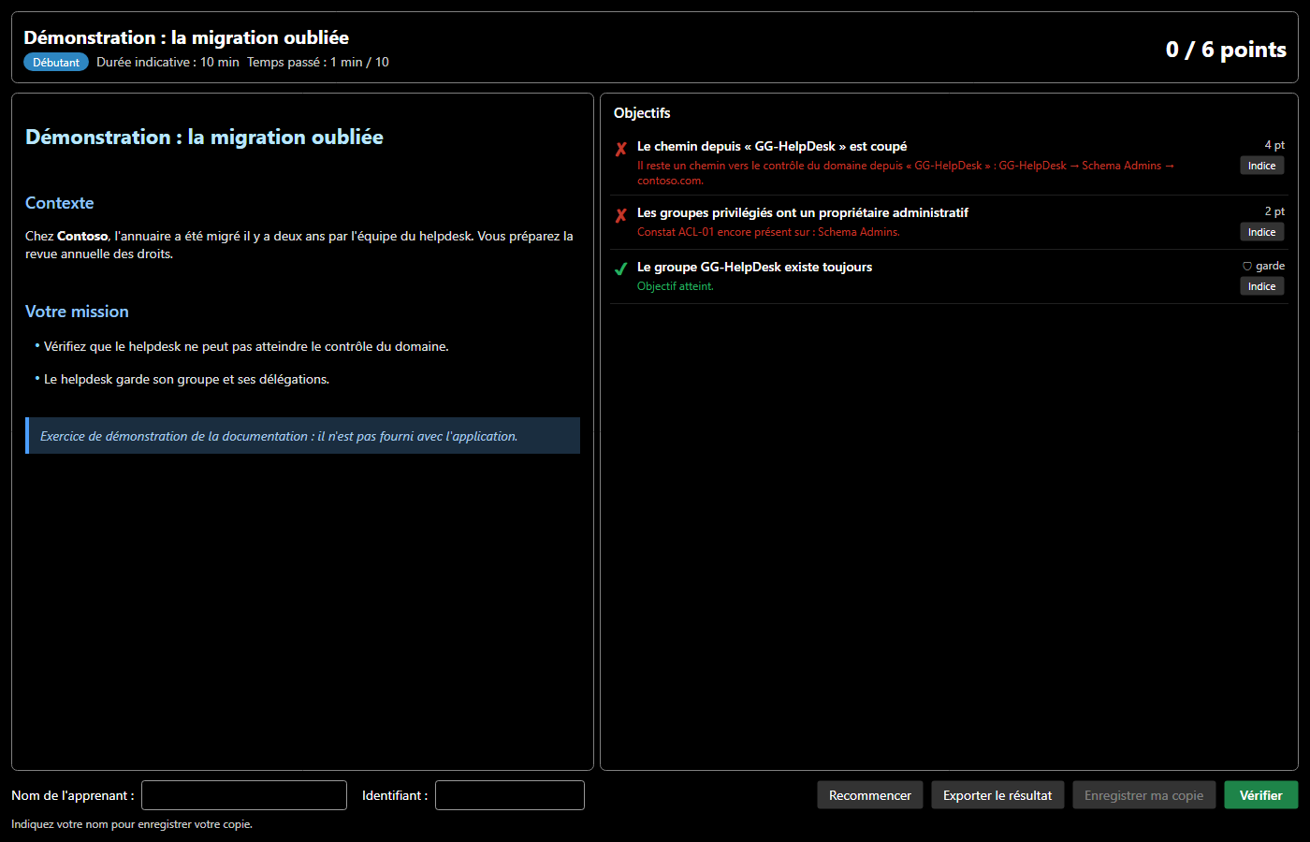
Task: Focus the Identifiant input field
Action: 510,795
